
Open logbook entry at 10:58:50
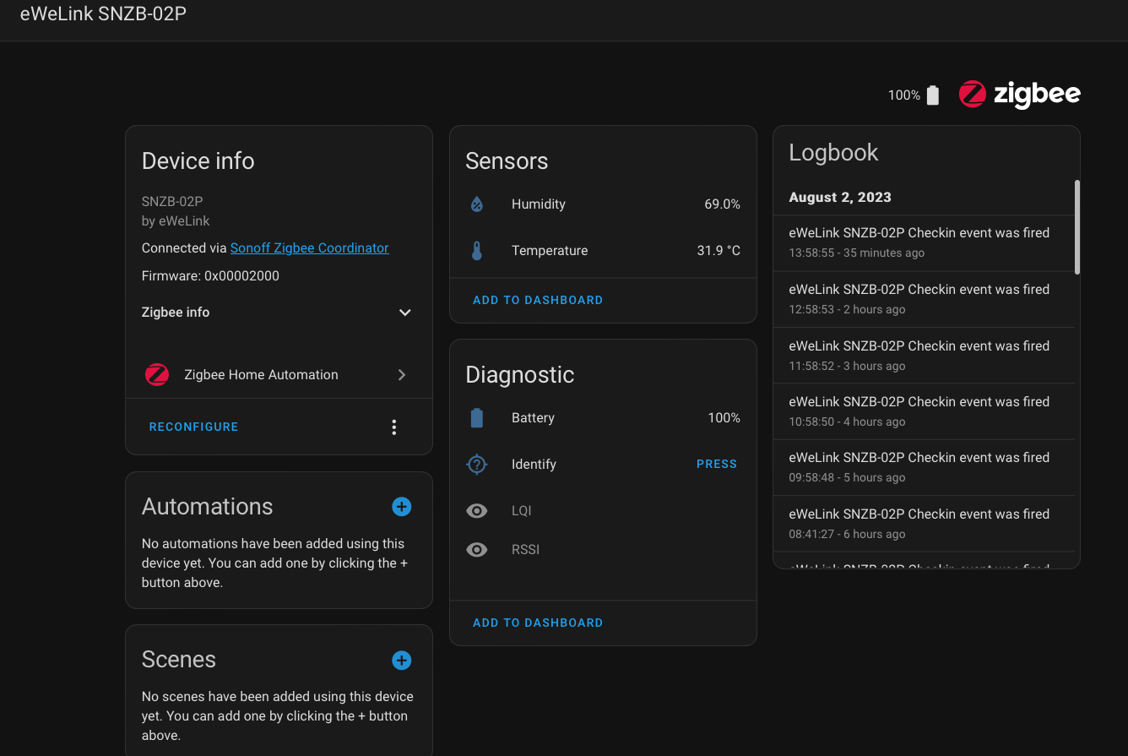click(924, 411)
